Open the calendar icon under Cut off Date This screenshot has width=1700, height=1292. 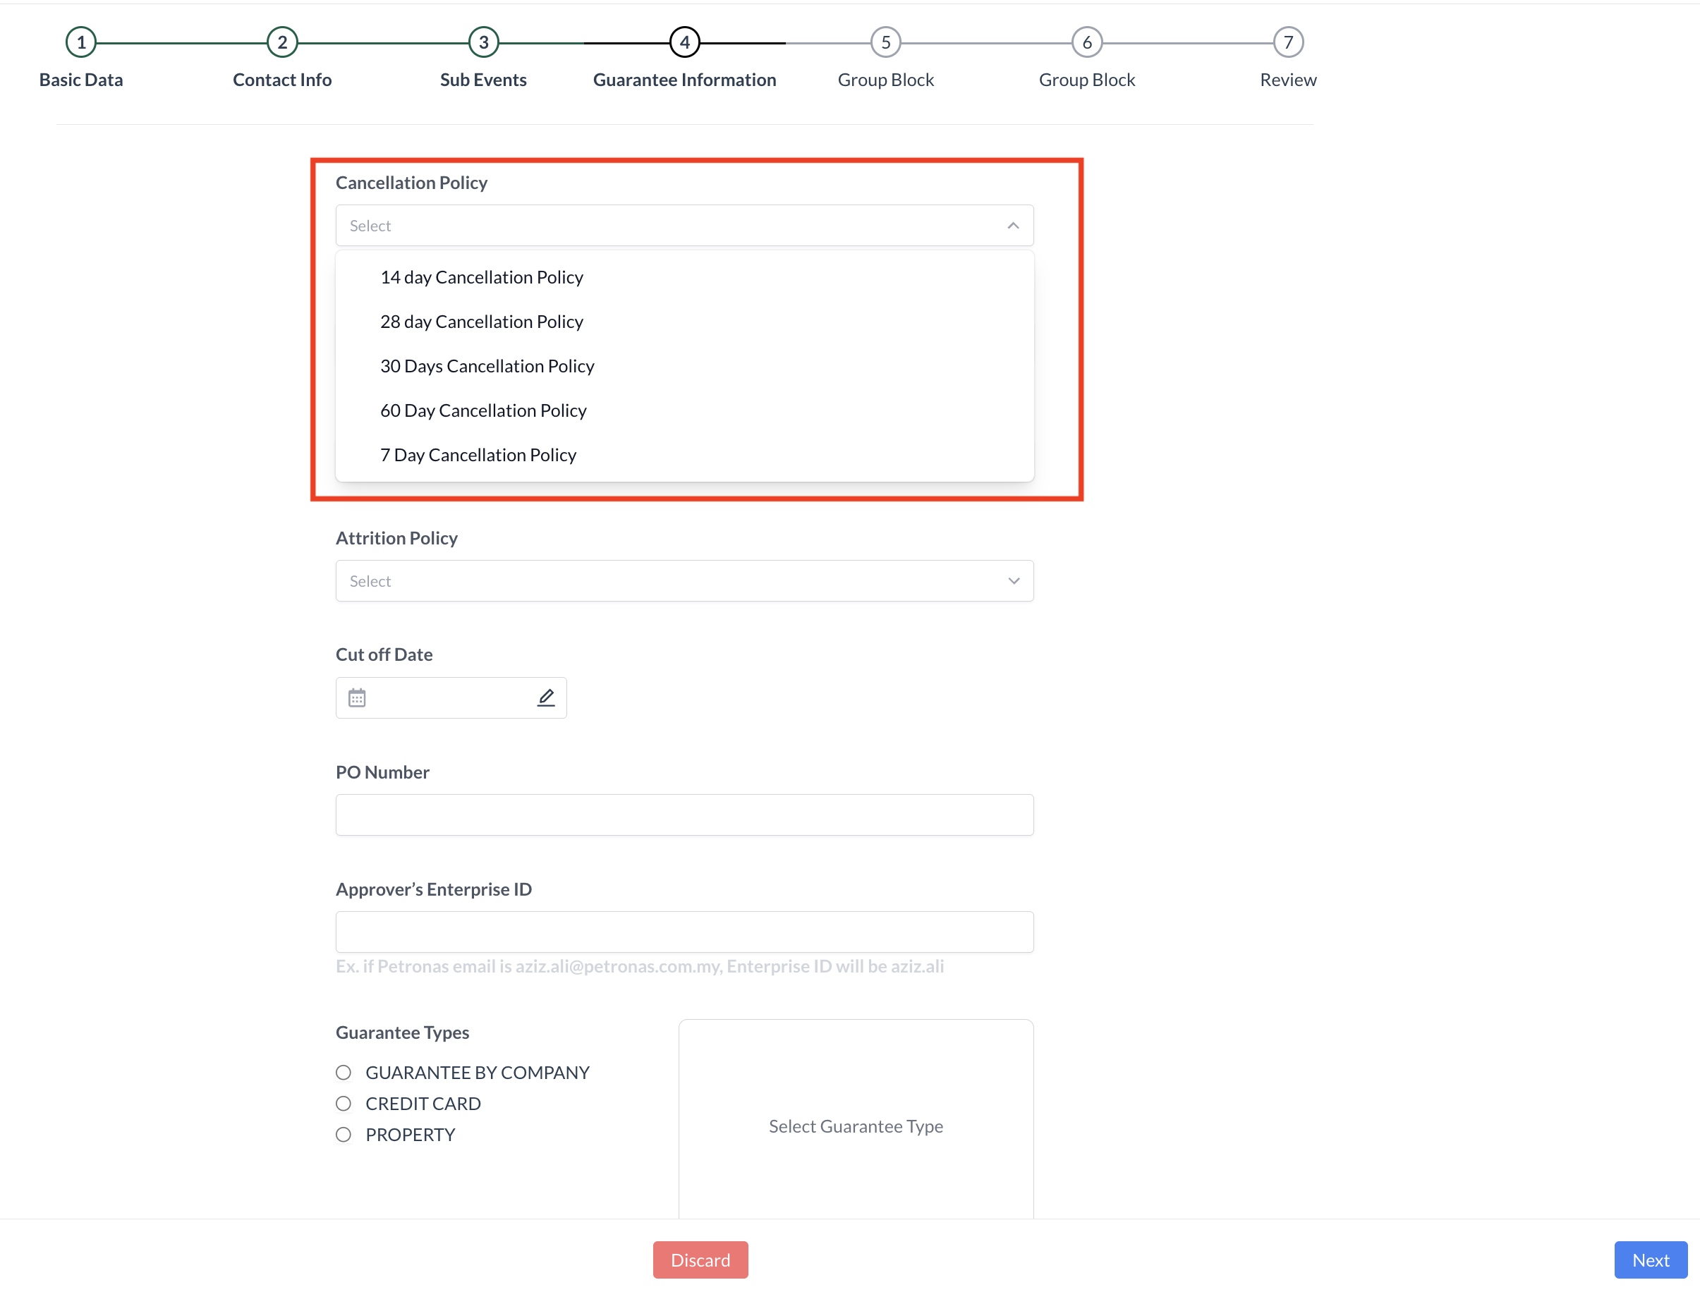358,697
